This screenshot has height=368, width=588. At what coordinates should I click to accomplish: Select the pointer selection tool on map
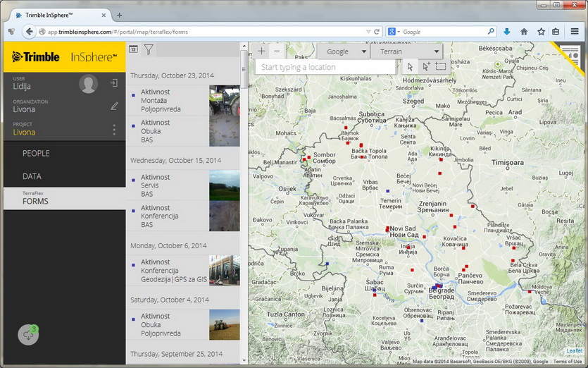[x=411, y=67]
